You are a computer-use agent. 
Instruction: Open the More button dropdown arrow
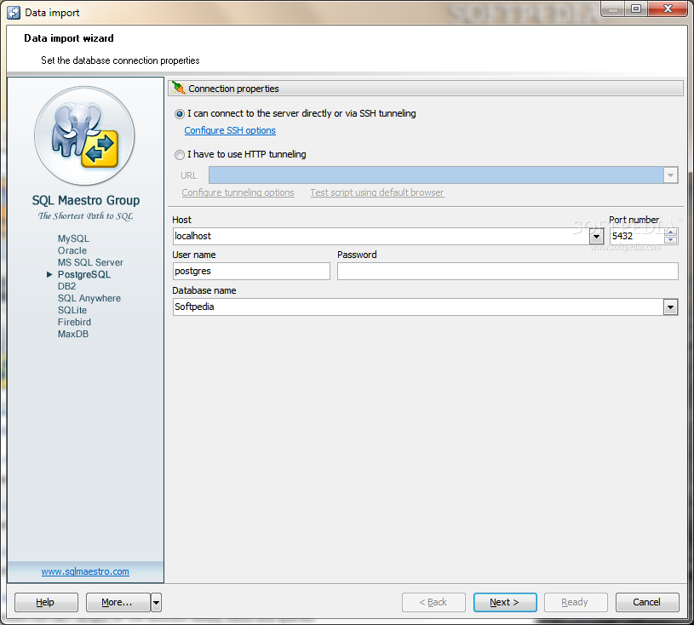(156, 602)
